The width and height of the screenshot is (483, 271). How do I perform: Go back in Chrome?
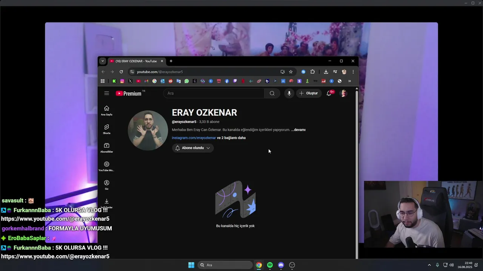click(x=103, y=72)
